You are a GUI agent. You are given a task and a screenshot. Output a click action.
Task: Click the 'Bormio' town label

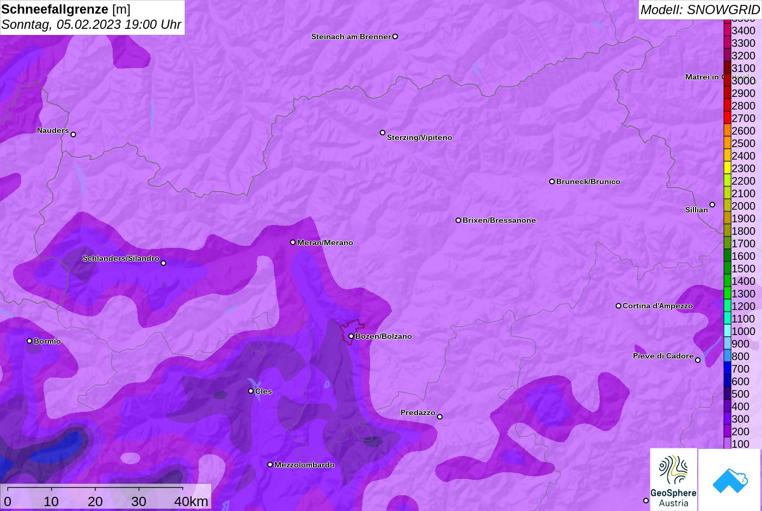coord(47,341)
